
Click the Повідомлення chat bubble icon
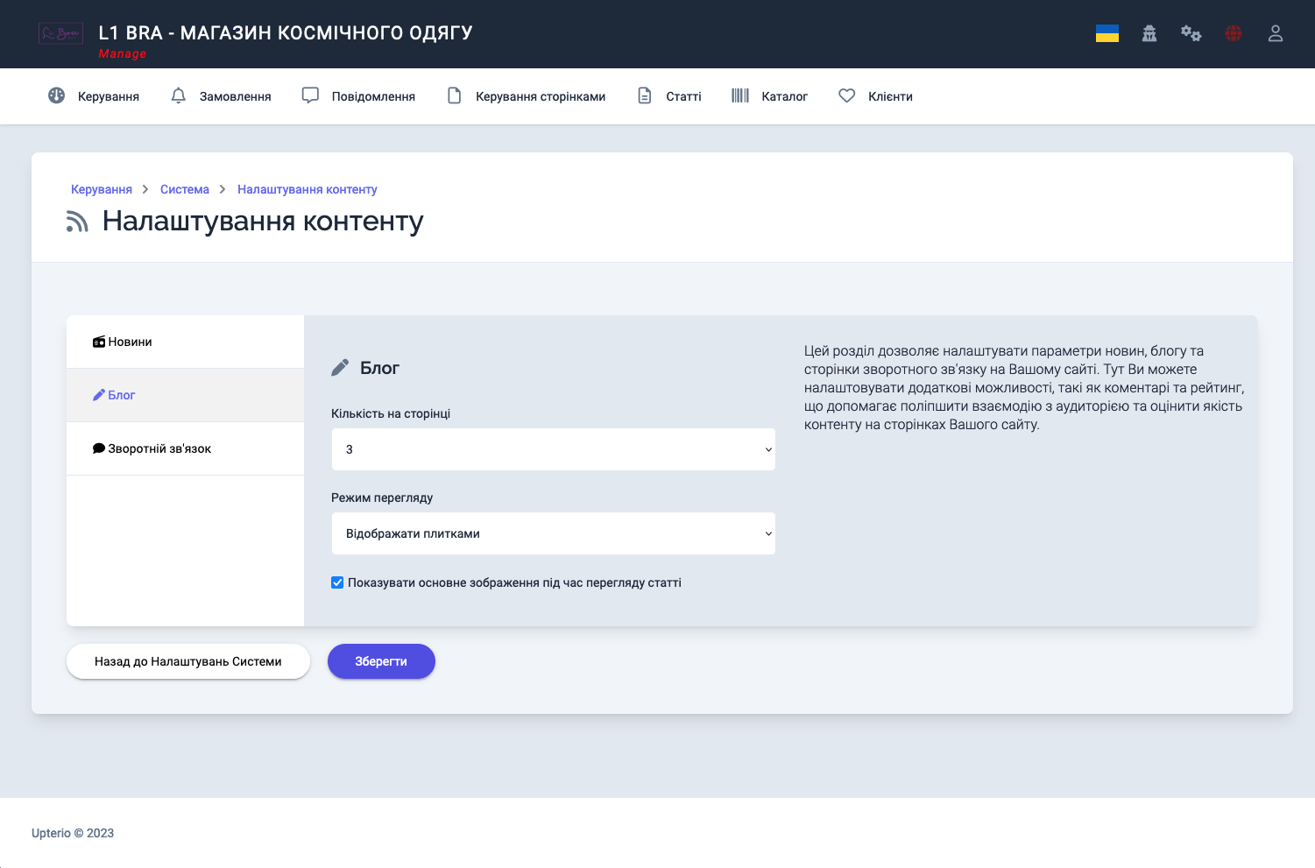tap(310, 95)
